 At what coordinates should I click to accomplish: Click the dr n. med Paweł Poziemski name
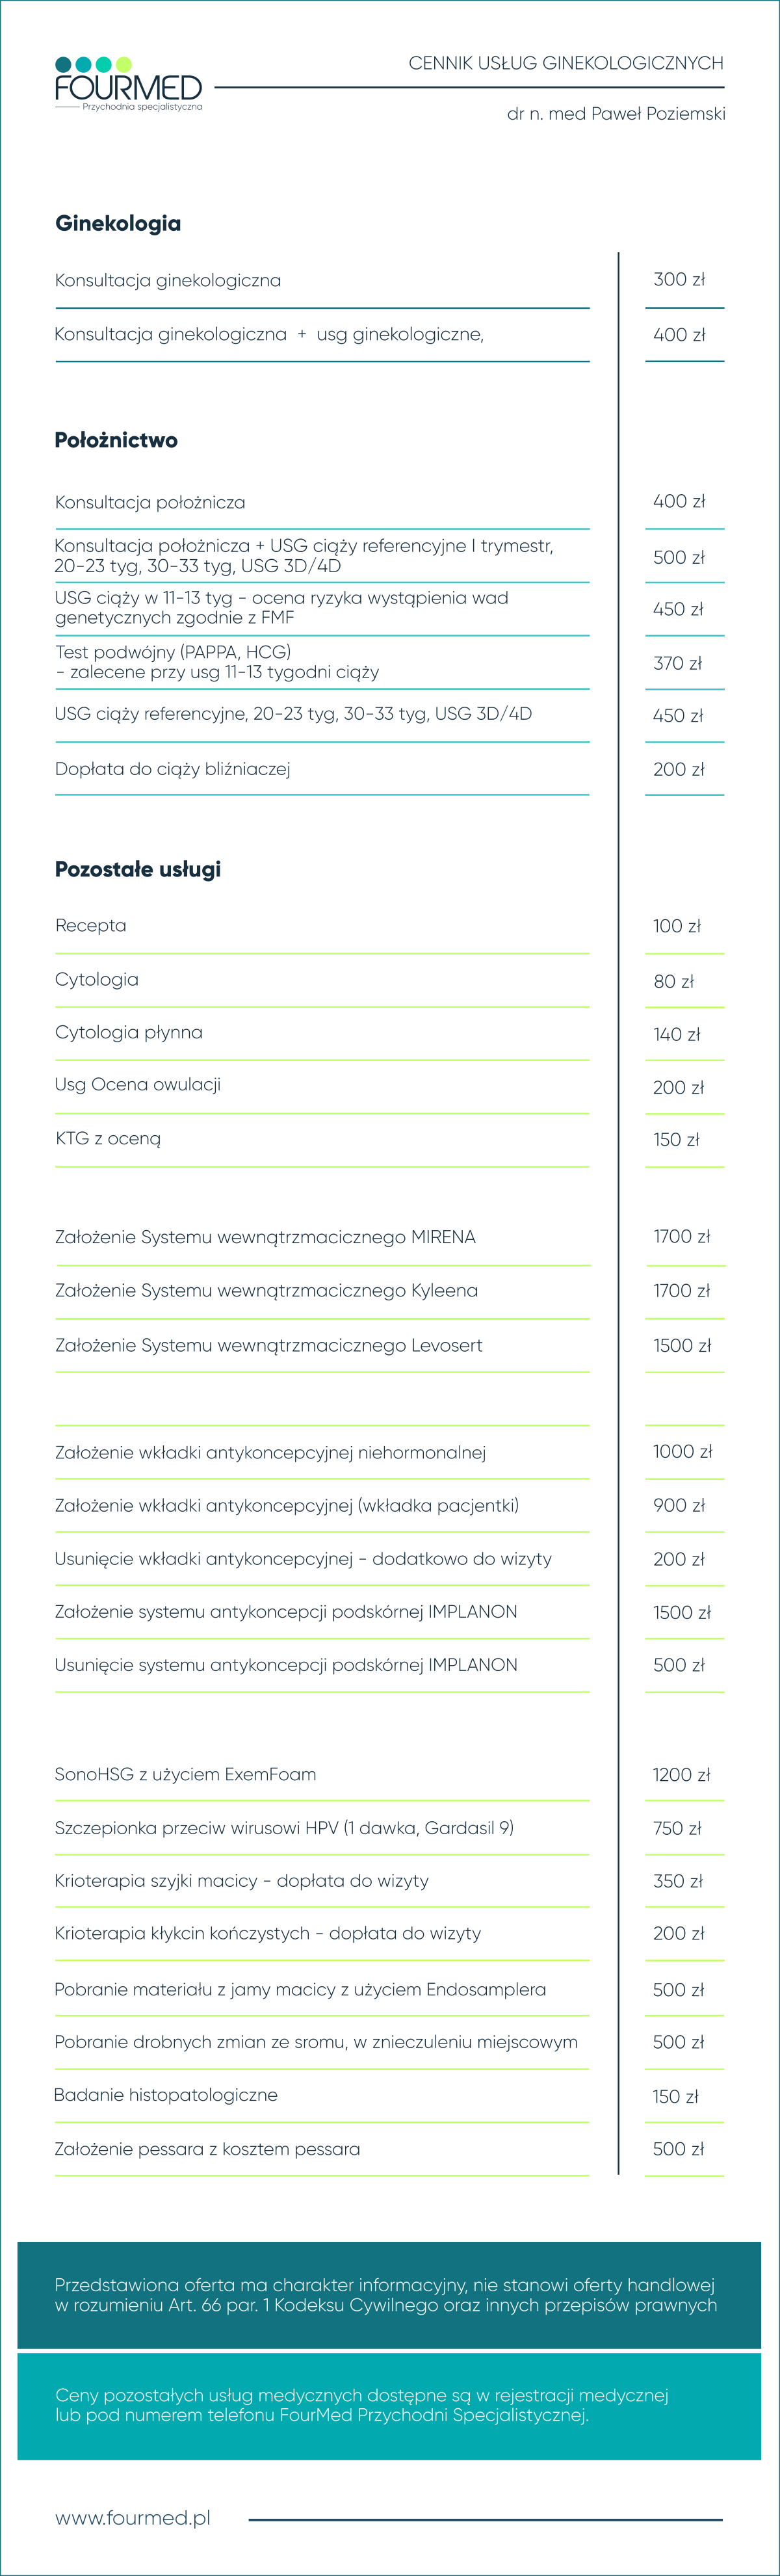616,114
